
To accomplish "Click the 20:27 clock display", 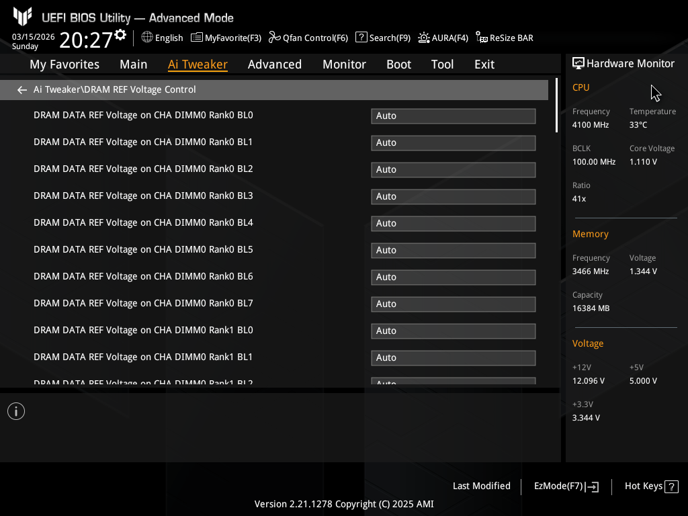I will coord(86,40).
